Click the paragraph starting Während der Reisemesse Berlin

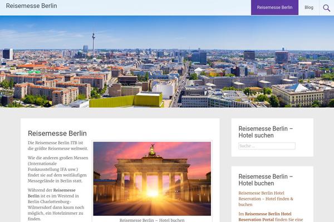pyautogui.click(x=56, y=204)
